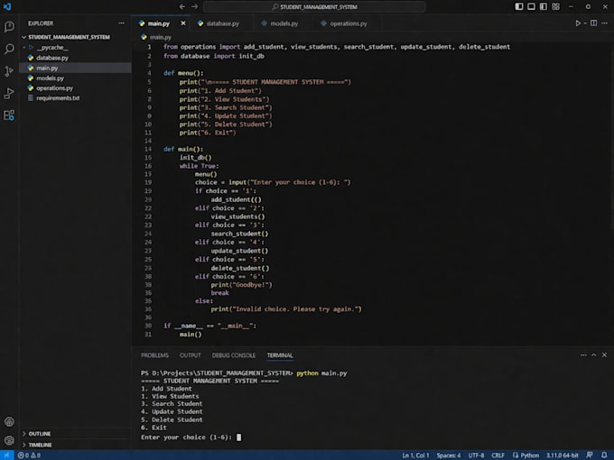Place cursor on print("Goodbye!") line

241,285
